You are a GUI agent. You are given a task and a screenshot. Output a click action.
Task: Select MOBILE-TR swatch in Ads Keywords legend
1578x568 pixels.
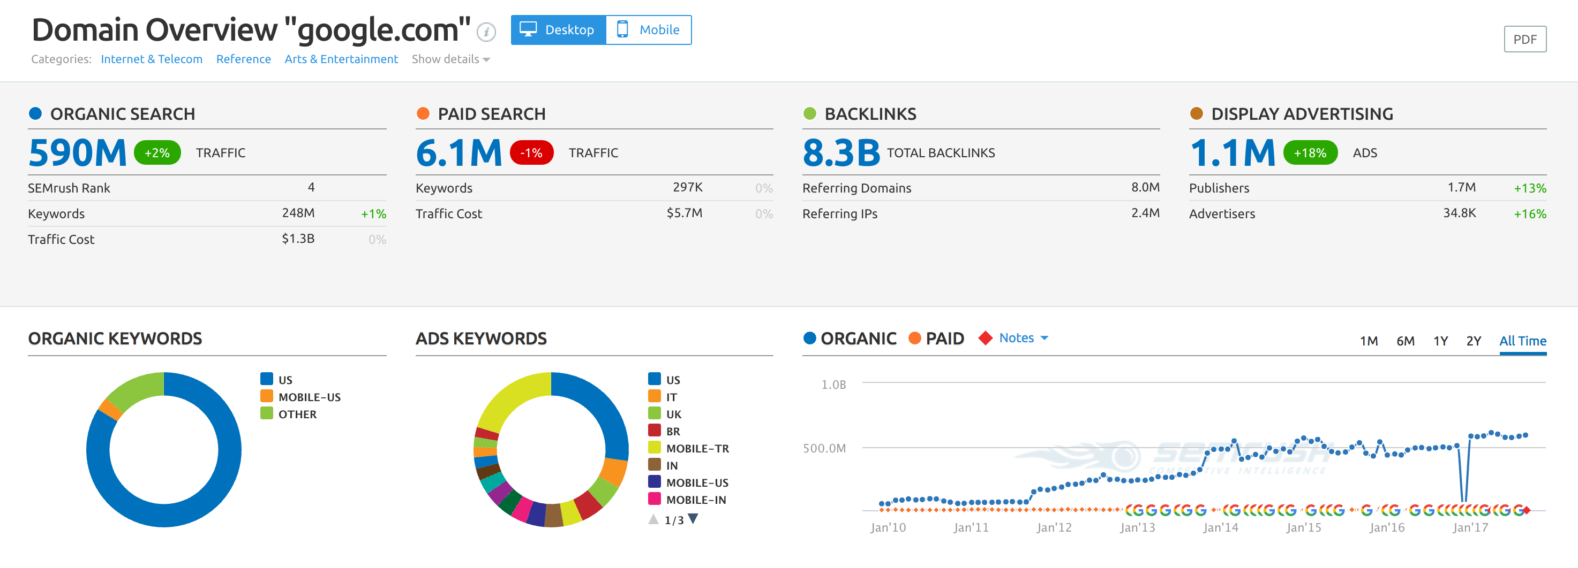click(x=654, y=447)
